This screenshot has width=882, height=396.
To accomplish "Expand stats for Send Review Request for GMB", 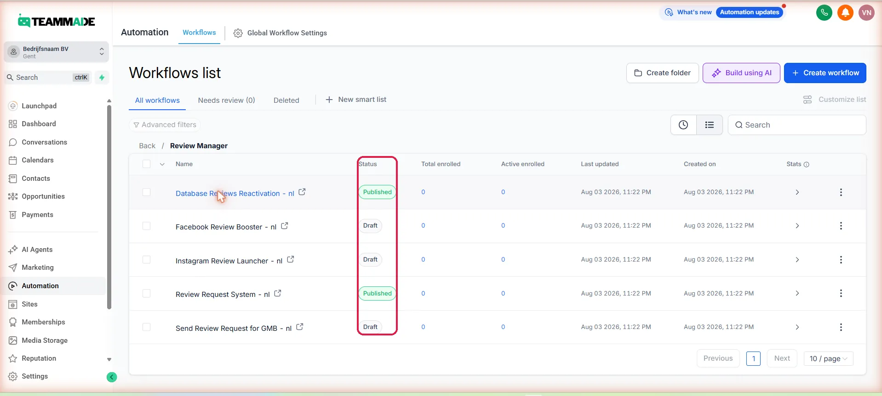I will click(797, 327).
